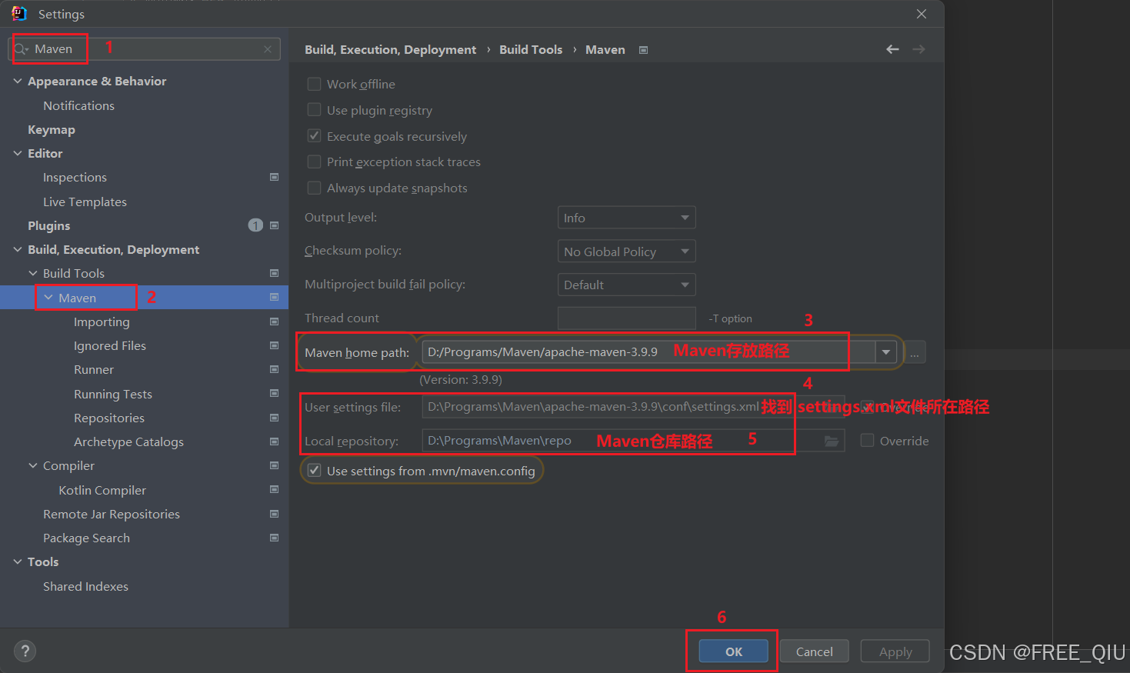Browse Maven home path with ellipsis button
This screenshot has width=1130, height=673.
(x=915, y=352)
